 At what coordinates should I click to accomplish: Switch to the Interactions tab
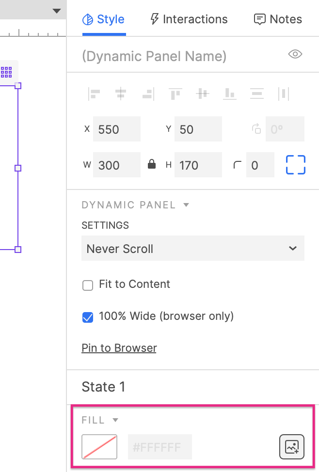(189, 19)
